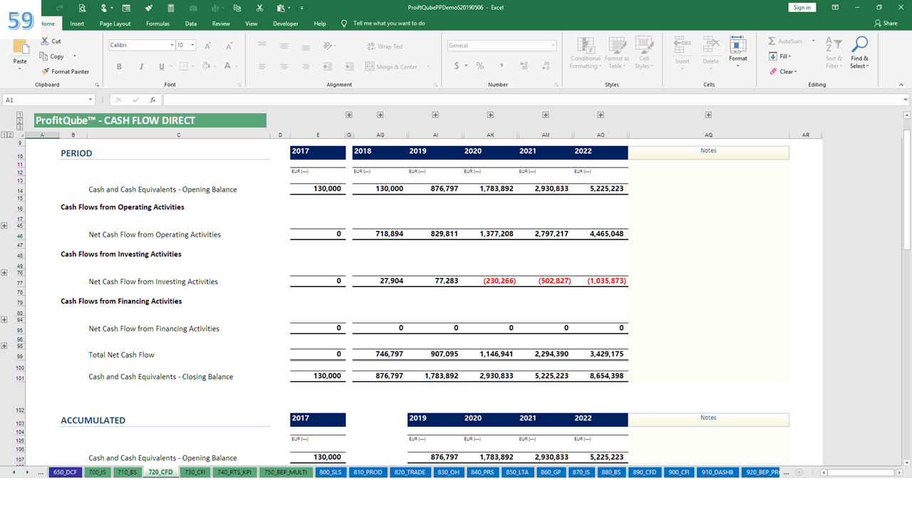The height and width of the screenshot is (513, 912).
Task: Toggle Align Left in Alignment group
Action: [263, 66]
